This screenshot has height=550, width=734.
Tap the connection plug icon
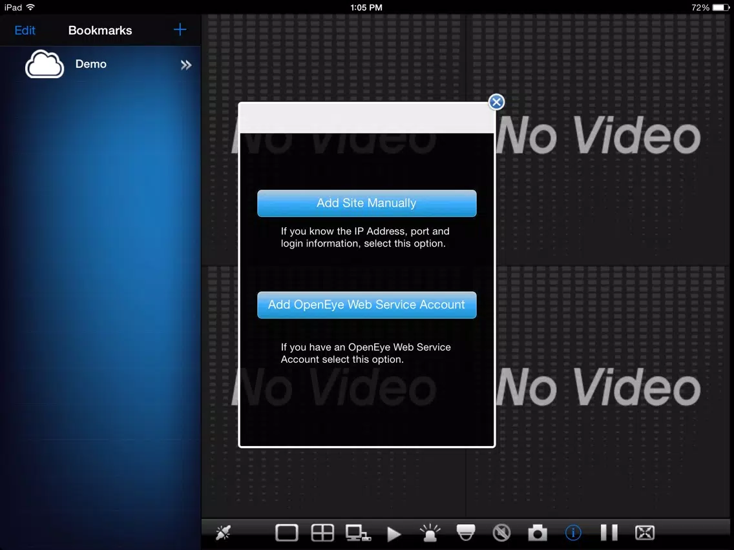click(224, 532)
